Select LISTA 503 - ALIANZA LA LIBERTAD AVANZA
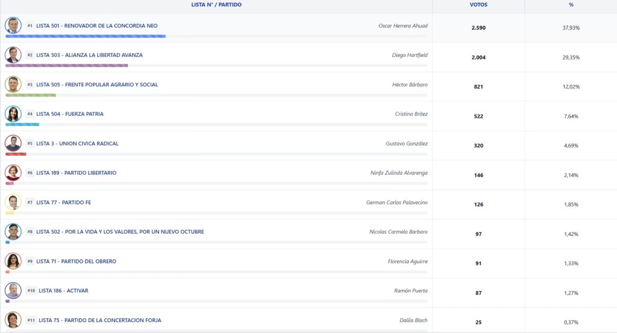Screen dimensions: 617x333 click(89, 55)
